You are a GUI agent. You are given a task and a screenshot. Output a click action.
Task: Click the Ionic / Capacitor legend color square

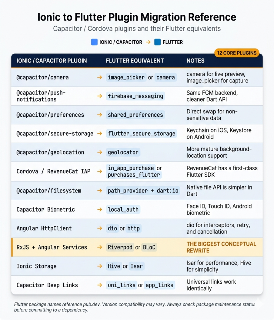(94, 42)
